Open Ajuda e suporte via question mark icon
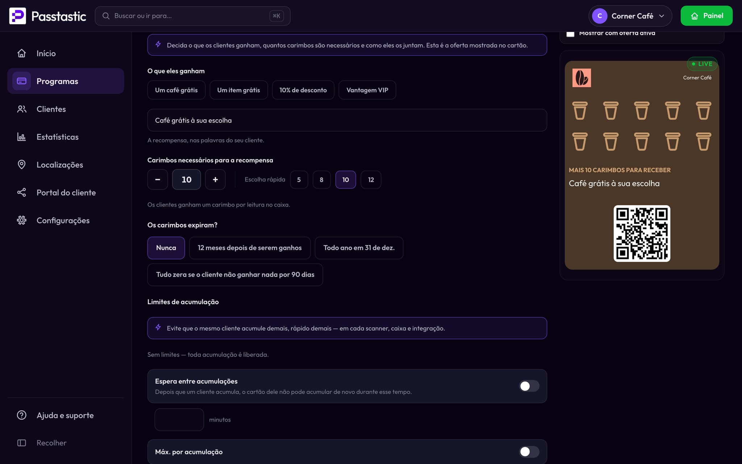Image resolution: width=742 pixels, height=464 pixels. coord(22,415)
